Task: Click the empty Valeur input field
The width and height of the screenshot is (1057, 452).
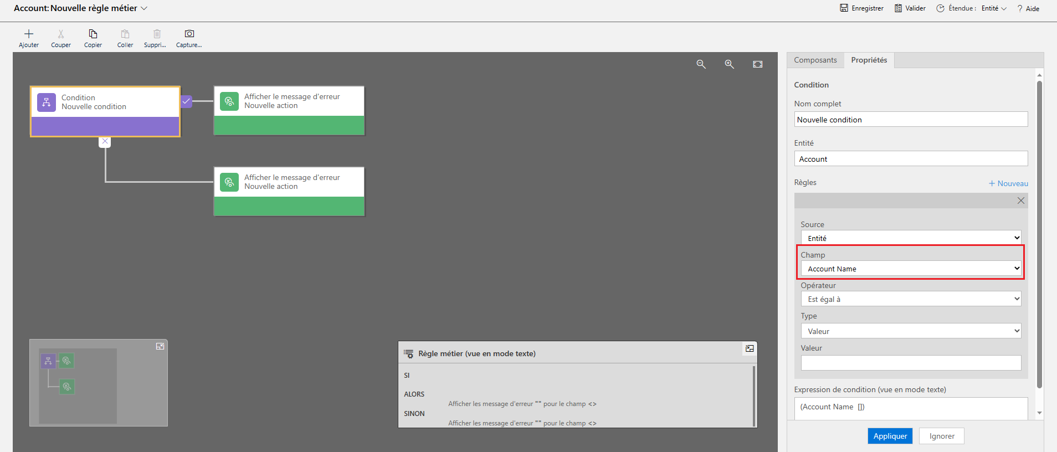Action: 911,363
